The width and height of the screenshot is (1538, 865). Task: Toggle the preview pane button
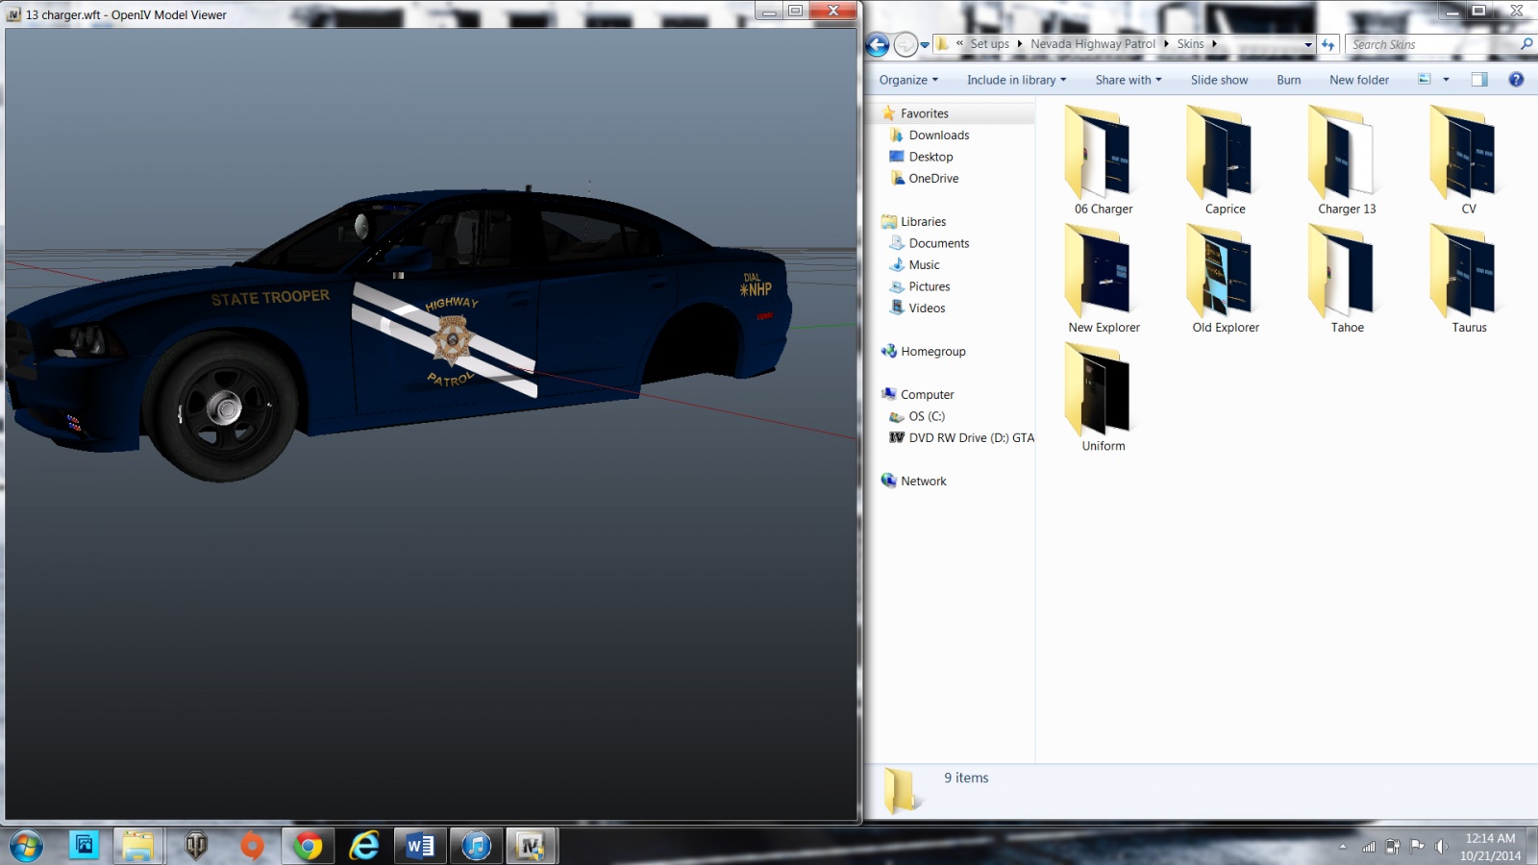[1479, 80]
